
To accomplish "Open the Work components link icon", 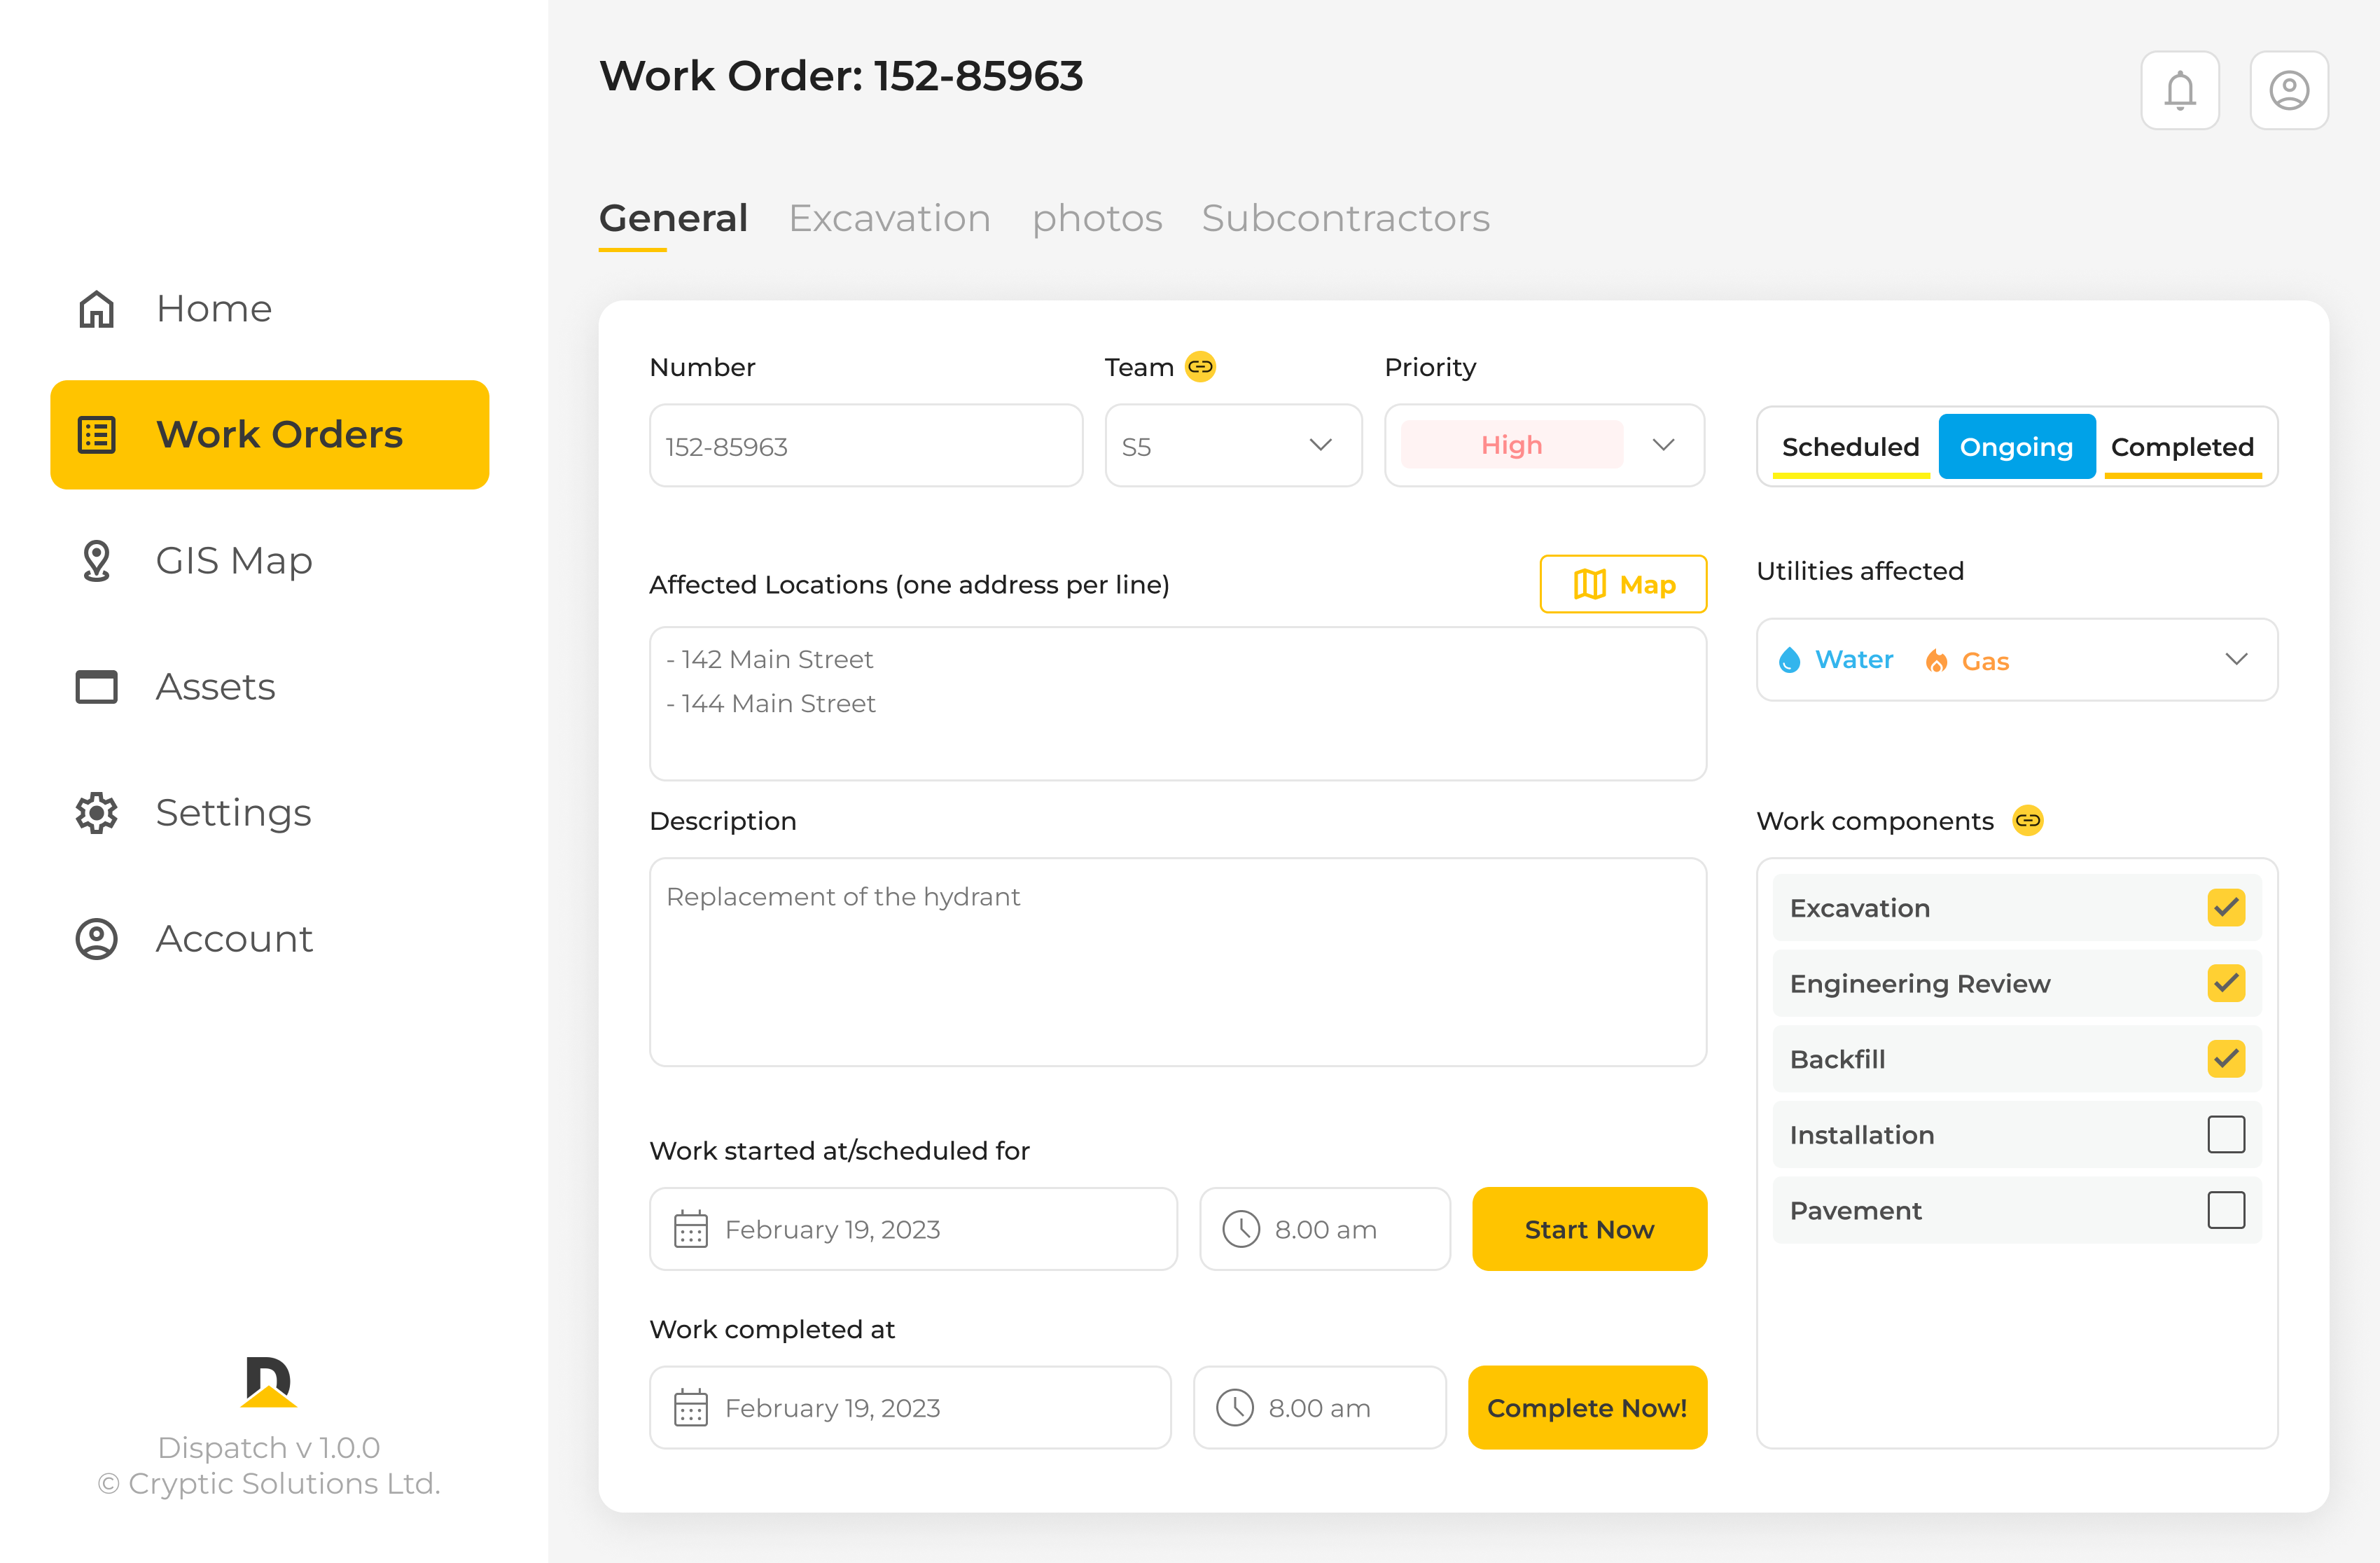I will click(x=2028, y=821).
